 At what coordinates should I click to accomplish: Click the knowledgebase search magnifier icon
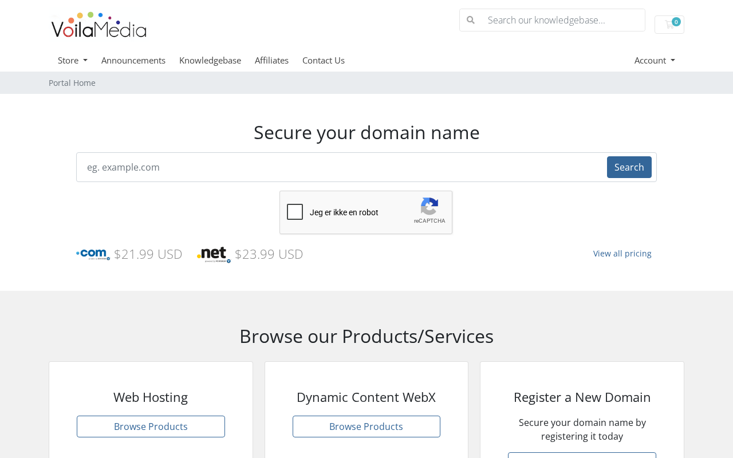[471, 20]
